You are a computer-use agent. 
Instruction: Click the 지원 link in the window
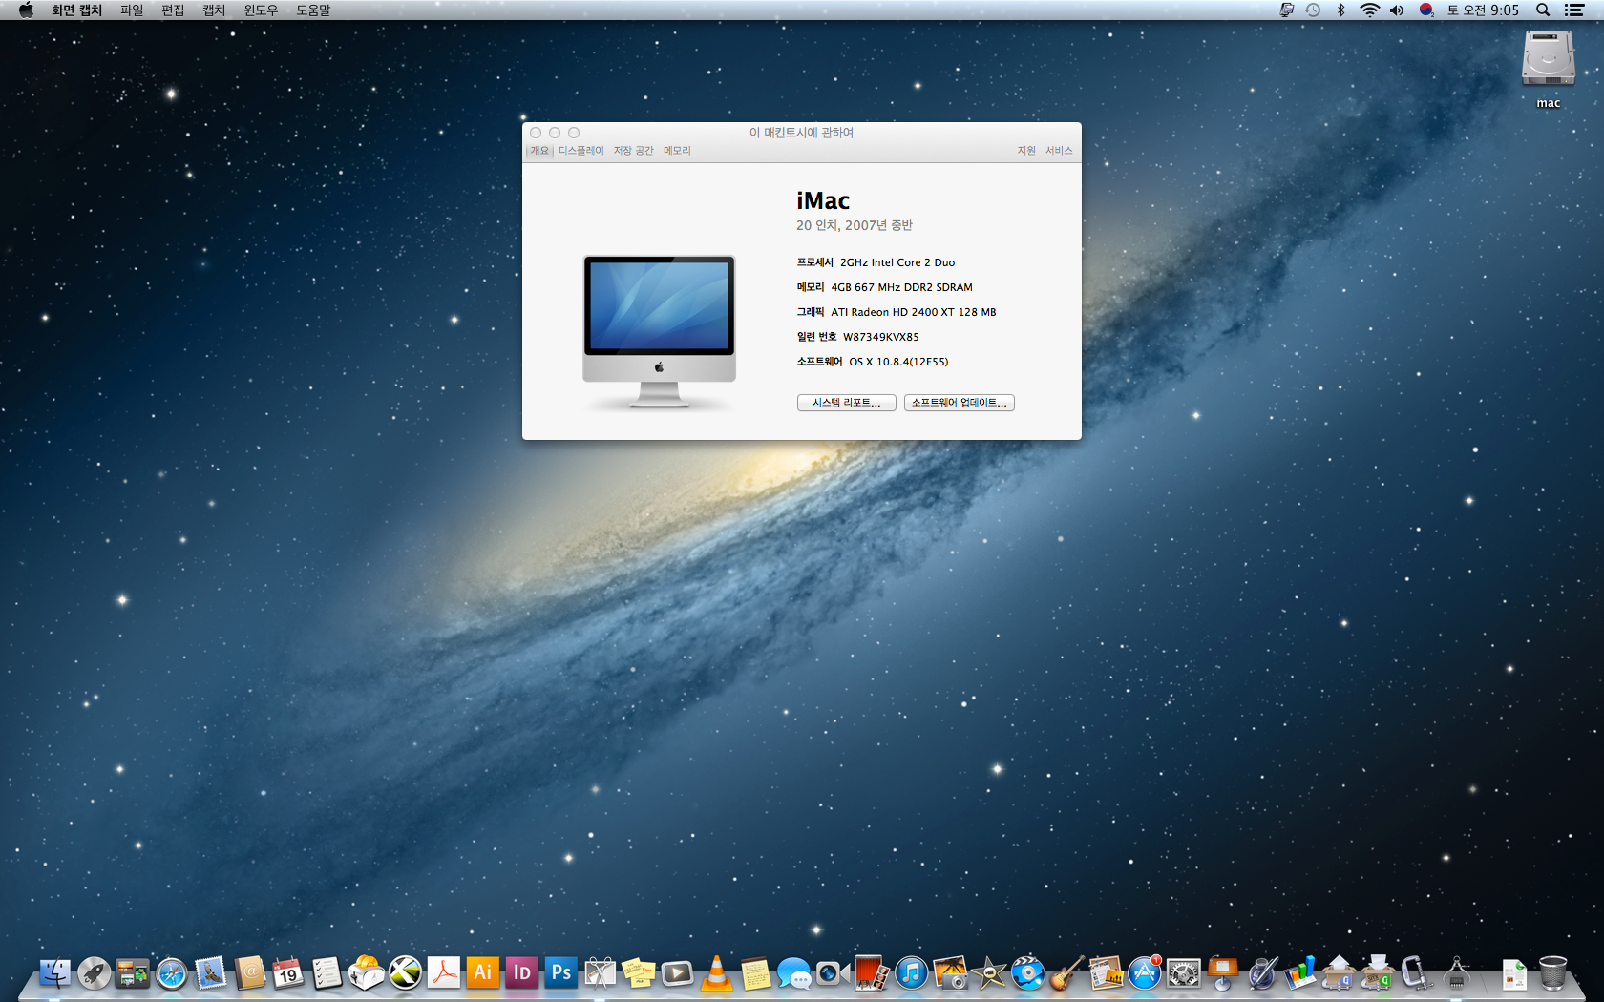coord(1025,151)
